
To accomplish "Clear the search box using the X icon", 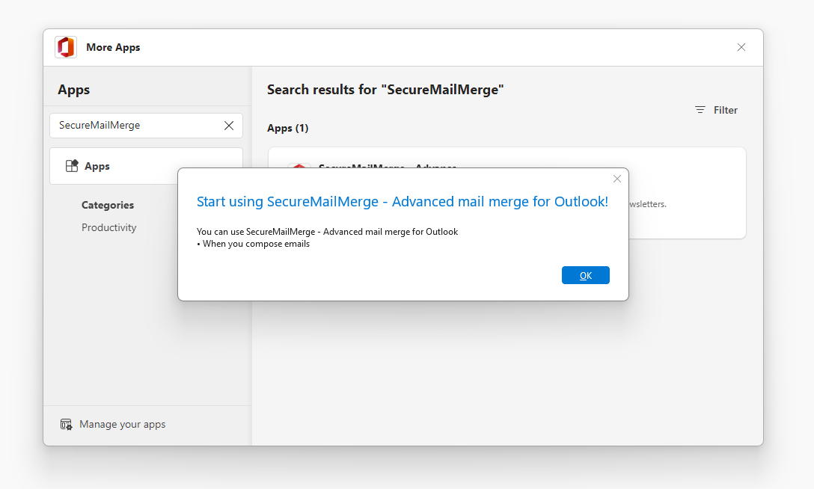I will point(229,126).
